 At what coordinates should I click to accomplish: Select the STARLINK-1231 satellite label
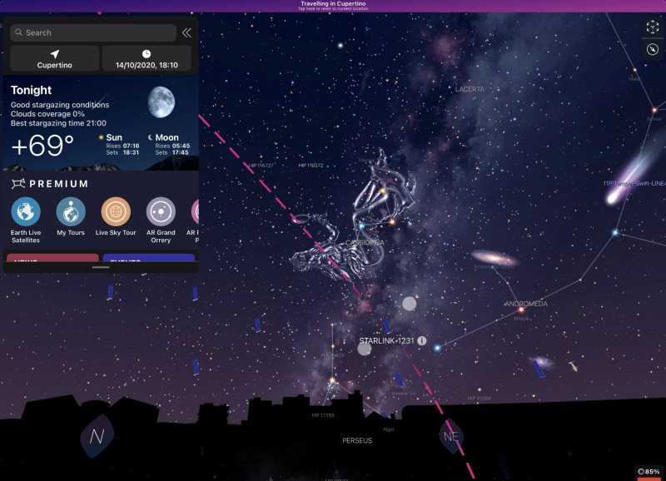pyautogui.click(x=386, y=340)
